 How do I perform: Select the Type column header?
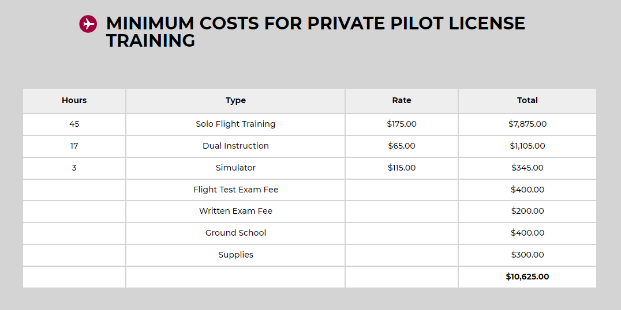coord(235,100)
